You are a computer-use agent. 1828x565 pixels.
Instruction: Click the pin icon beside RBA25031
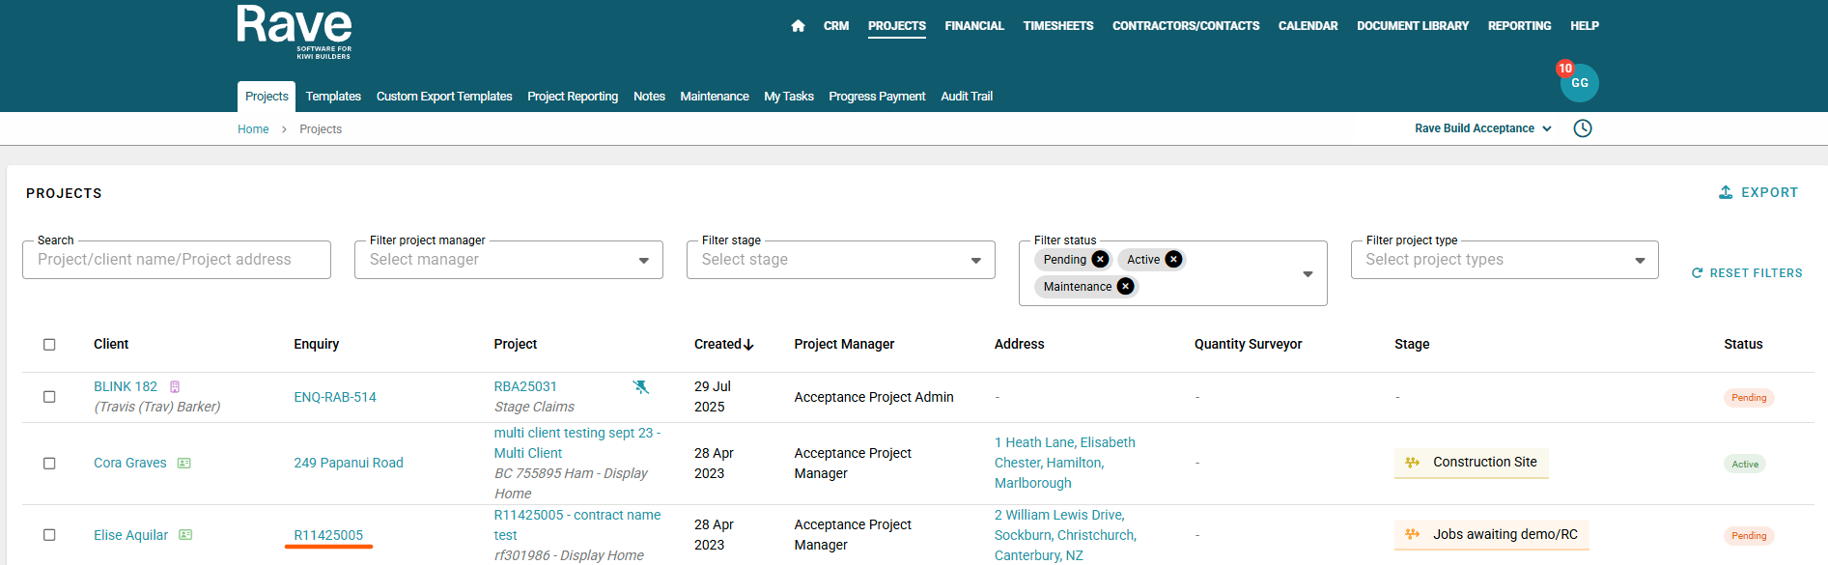point(640,387)
